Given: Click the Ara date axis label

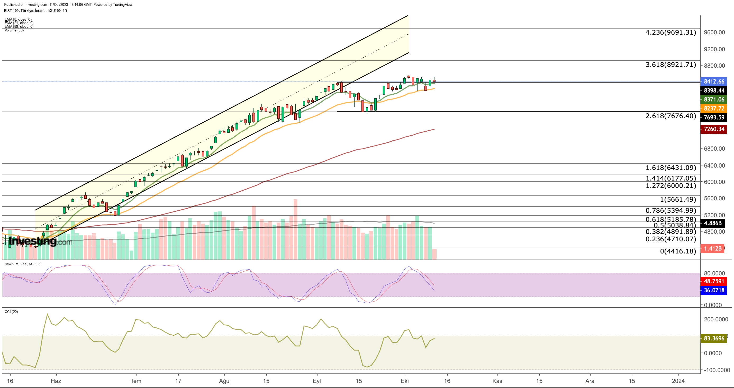Looking at the screenshot, I should (x=590, y=381).
